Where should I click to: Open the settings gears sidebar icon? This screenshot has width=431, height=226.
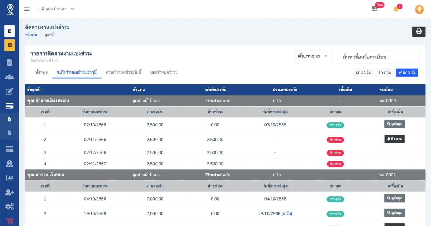click(9, 207)
